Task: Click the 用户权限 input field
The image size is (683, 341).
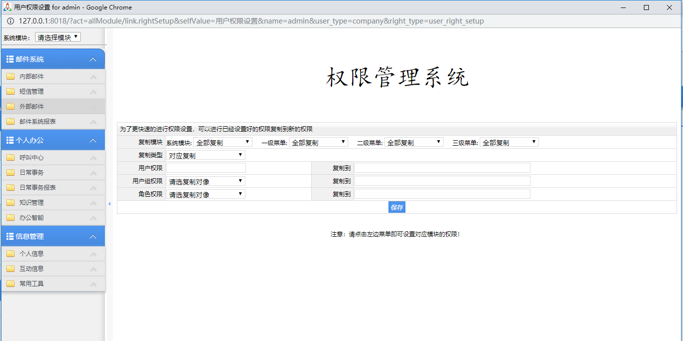Action: (206, 168)
